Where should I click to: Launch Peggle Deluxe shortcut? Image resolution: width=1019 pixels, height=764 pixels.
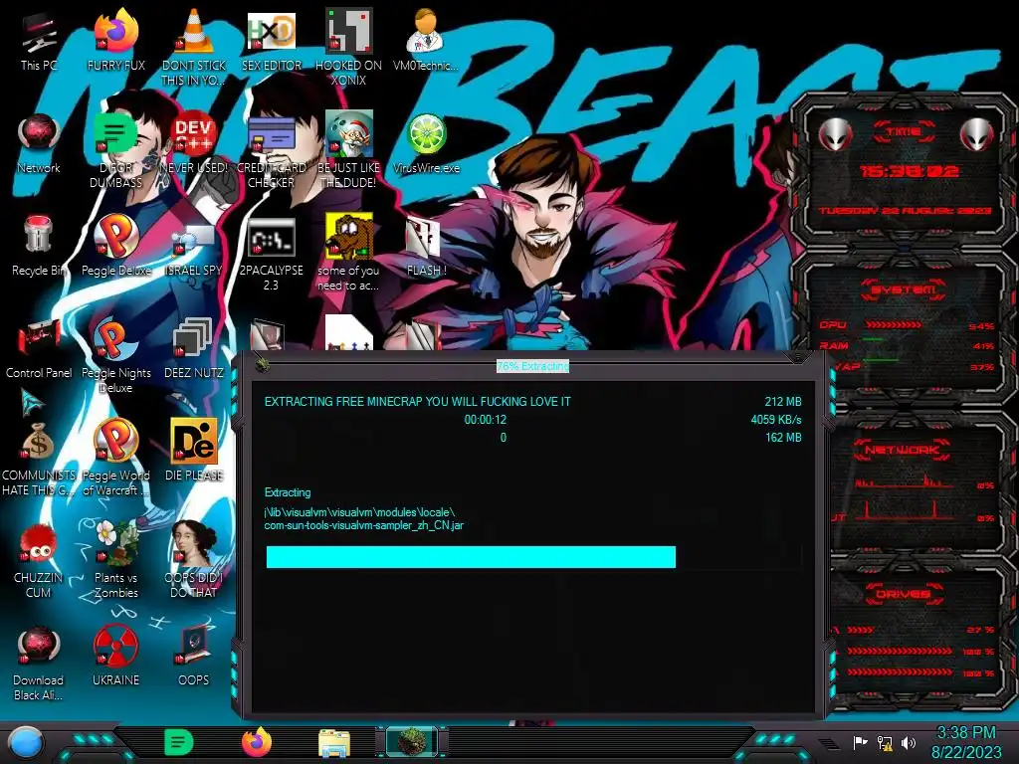pos(115,247)
